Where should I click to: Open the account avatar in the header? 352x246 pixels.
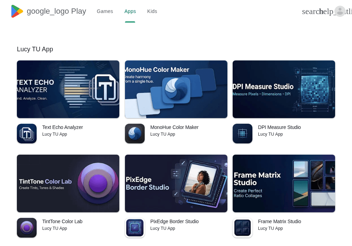coord(340,11)
